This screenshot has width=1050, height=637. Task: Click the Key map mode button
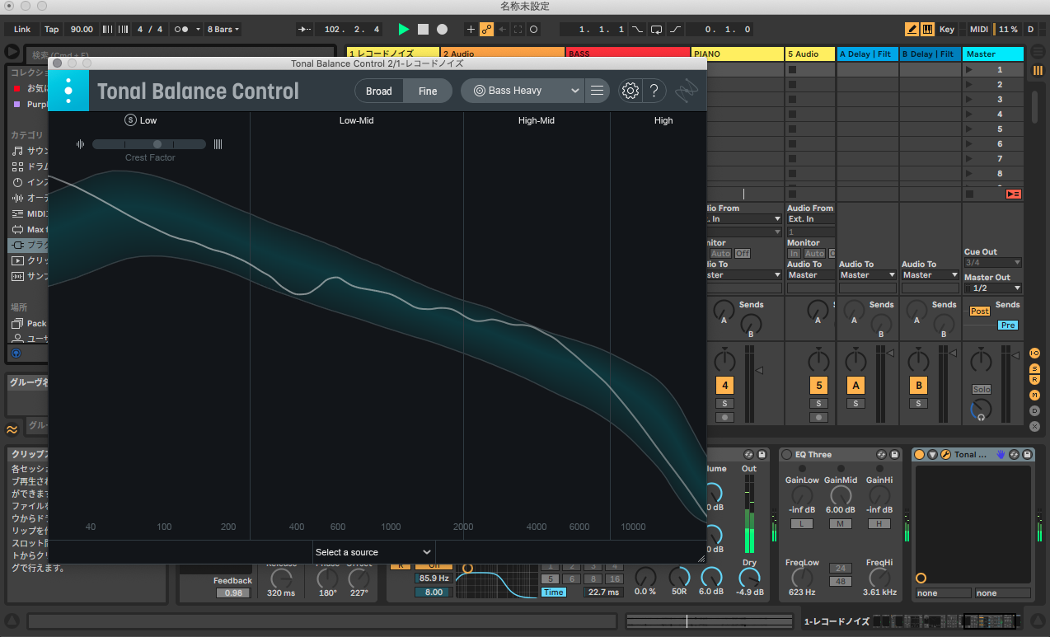coord(947,29)
